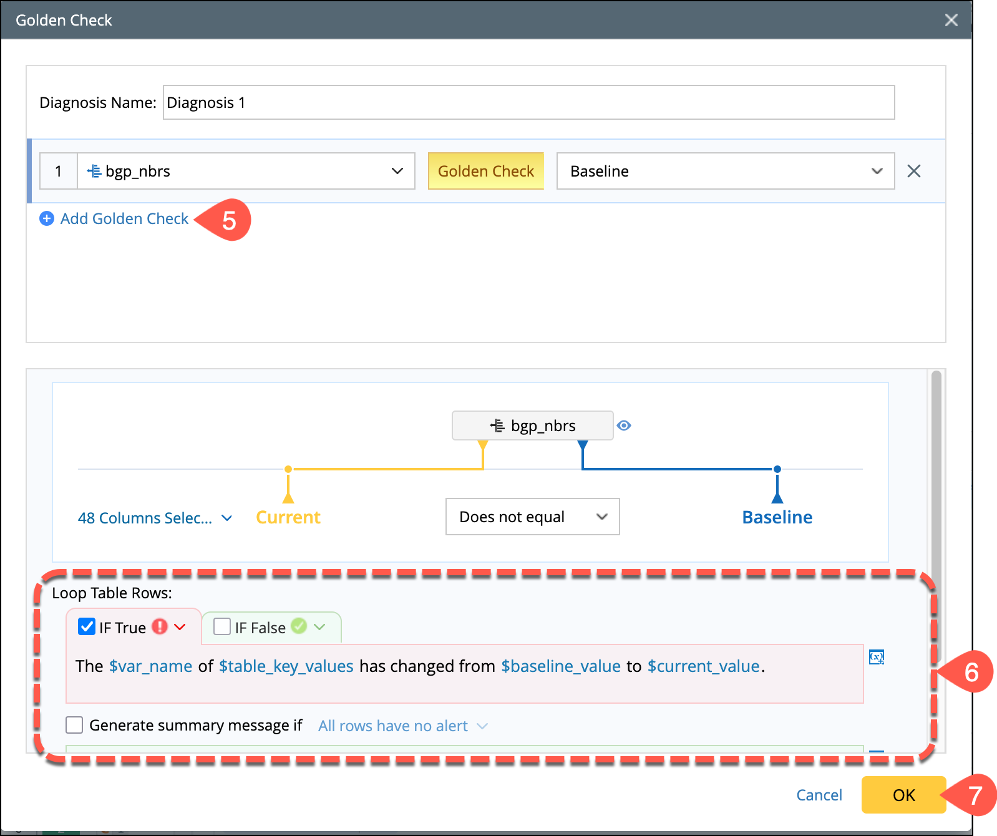Click the Add Golden Check link
This screenshot has height=836, width=997.
pyautogui.click(x=124, y=218)
